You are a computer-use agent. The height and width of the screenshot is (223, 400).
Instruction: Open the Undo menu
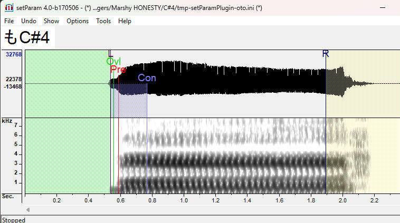pyautogui.click(x=28, y=21)
